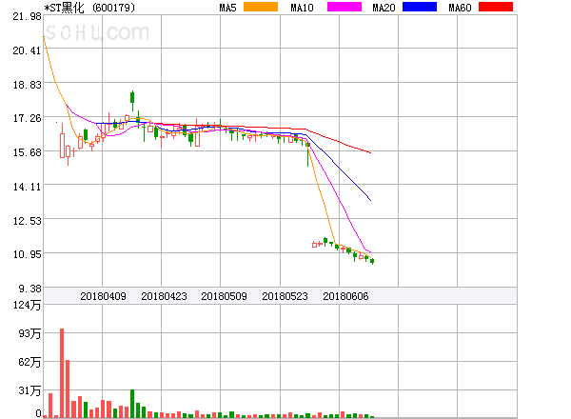The width and height of the screenshot is (571, 419).
Task: Click the magenta MA10 legend swatch
Action: click(345, 7)
